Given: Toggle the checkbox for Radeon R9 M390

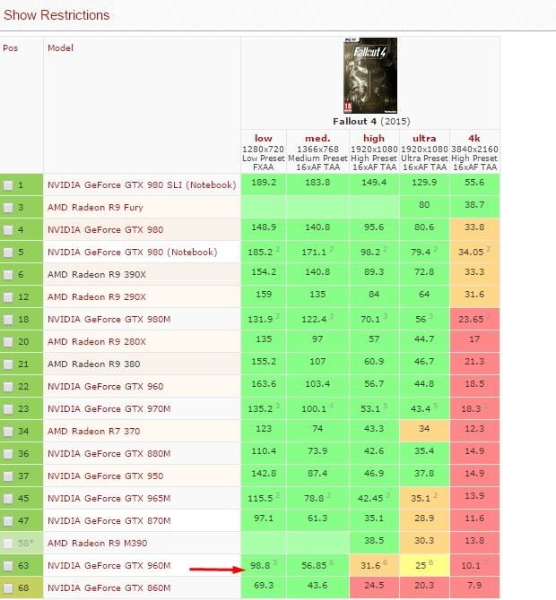Looking at the screenshot, I should [8, 544].
